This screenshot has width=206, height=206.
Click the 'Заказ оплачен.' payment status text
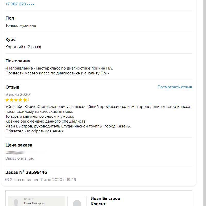(x=20, y=158)
